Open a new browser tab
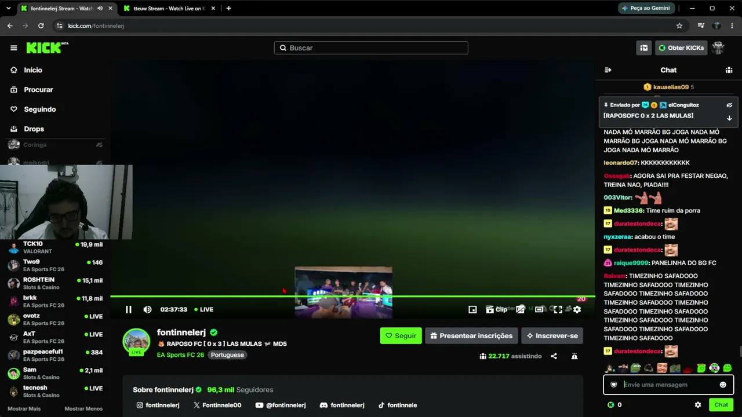The image size is (742, 417). point(228,9)
